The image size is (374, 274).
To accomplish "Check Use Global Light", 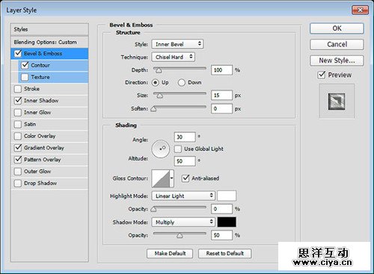I will (x=178, y=149).
